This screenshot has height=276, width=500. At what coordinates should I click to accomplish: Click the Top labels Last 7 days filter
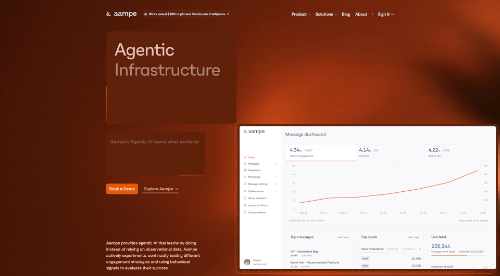tap(414, 238)
